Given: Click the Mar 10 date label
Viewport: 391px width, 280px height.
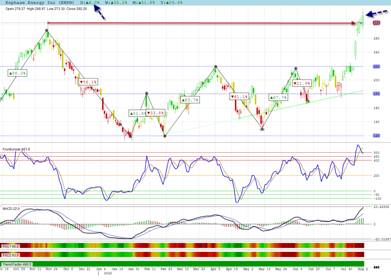Looking at the screenshot, I should [x=183, y=269].
